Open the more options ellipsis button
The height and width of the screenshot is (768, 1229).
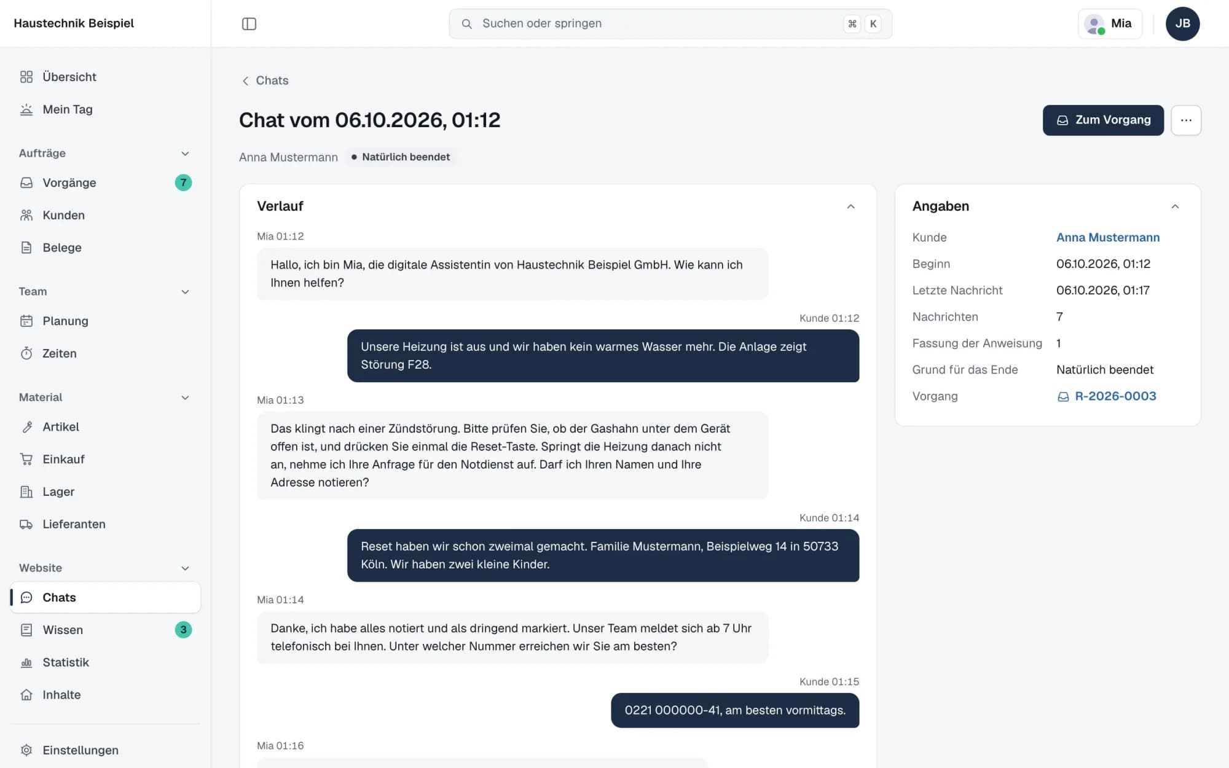point(1186,120)
